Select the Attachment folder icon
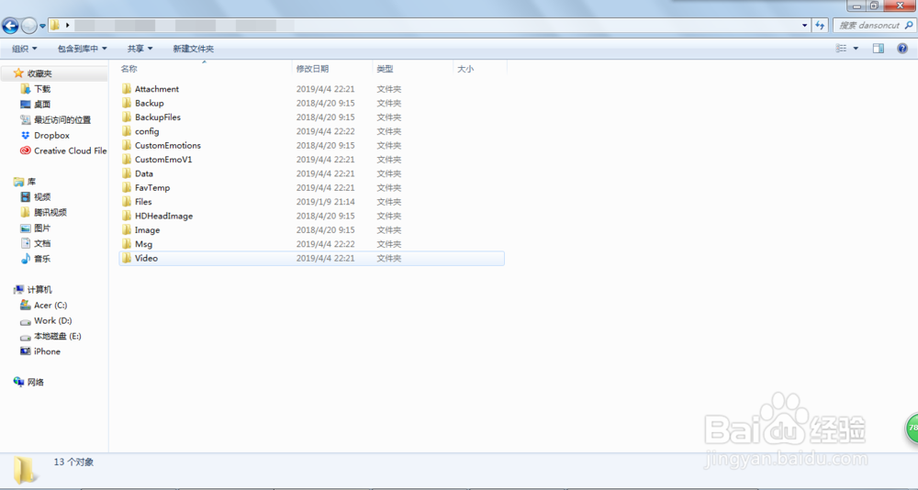 (127, 89)
